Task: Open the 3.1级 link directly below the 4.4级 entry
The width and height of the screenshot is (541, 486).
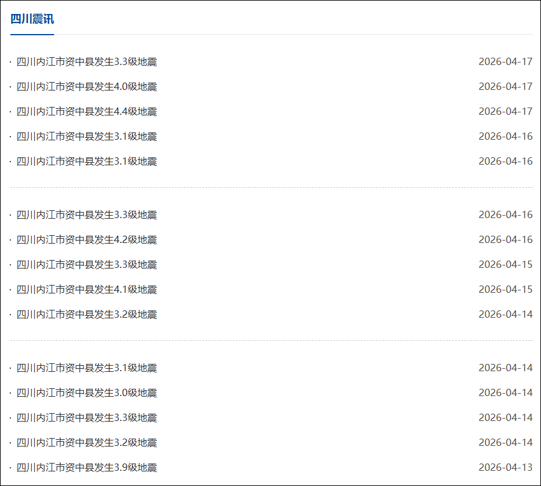Action: 86,137
